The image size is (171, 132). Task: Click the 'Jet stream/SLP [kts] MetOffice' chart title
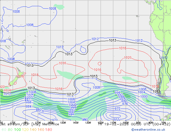30,124
